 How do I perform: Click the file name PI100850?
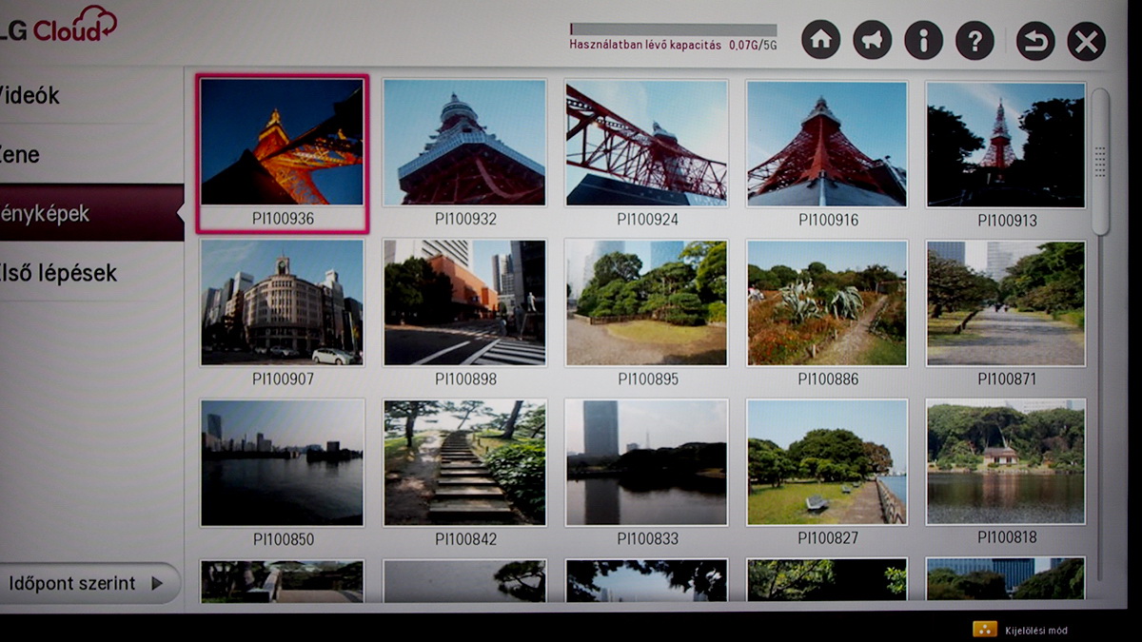(283, 539)
